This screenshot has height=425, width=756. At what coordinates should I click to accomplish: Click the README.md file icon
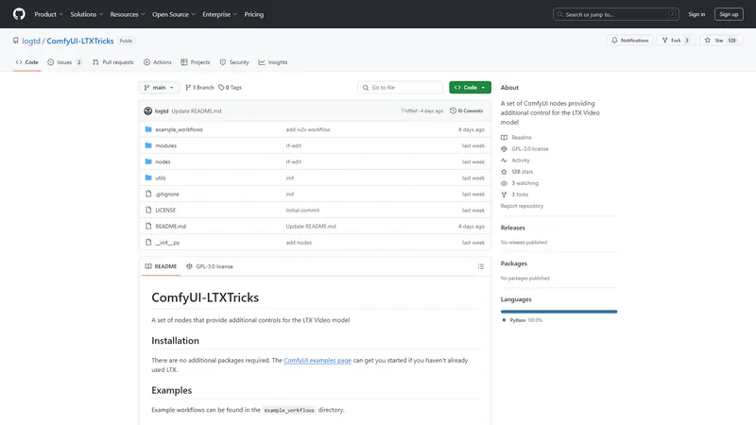[x=148, y=226]
